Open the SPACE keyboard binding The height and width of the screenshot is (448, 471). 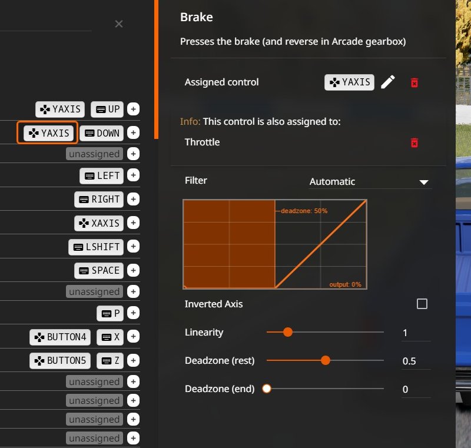99,271
